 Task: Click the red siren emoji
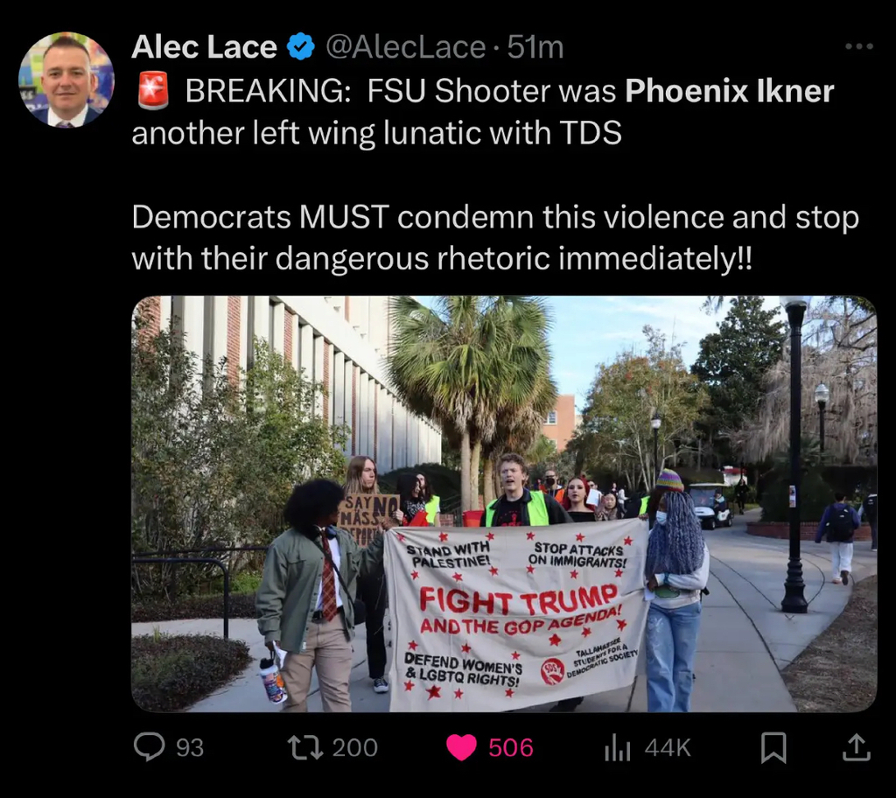pyautogui.click(x=153, y=90)
